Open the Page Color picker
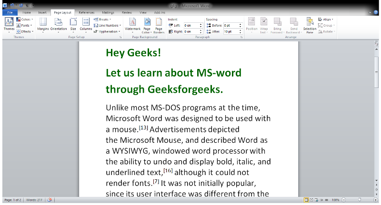The width and height of the screenshot is (381, 205). pyautogui.click(x=147, y=25)
